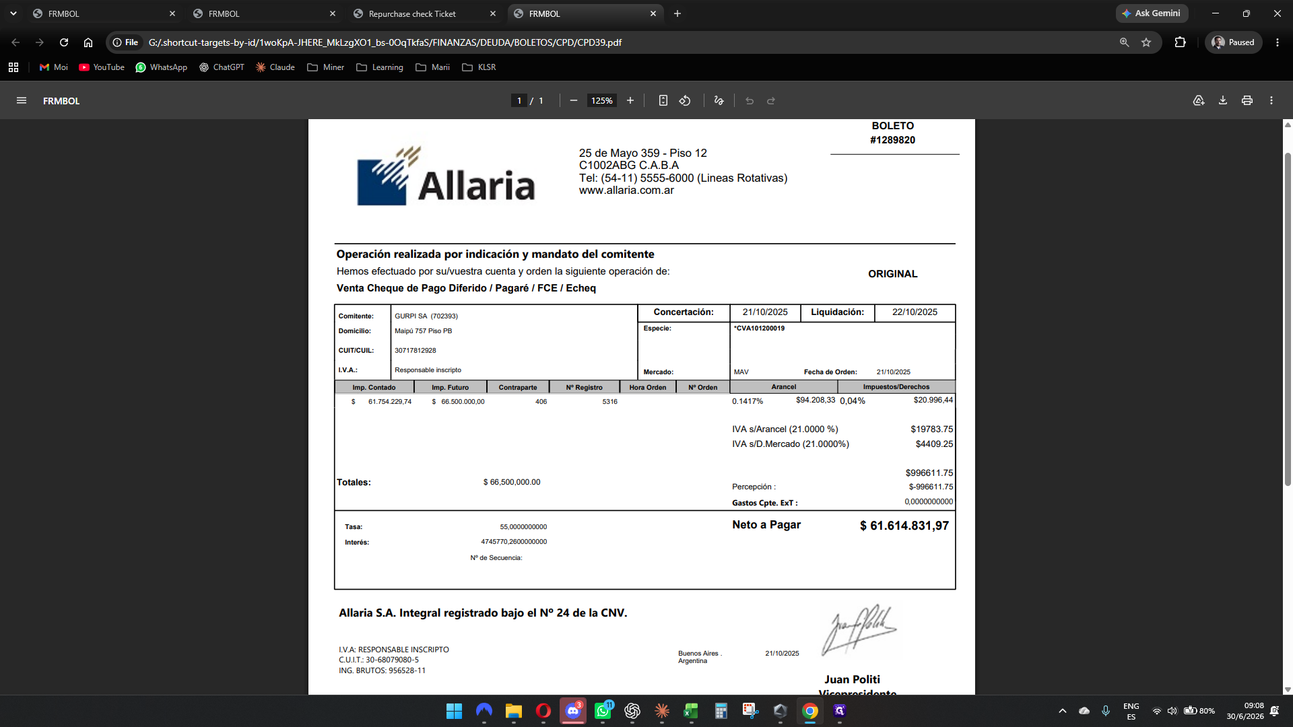The width and height of the screenshot is (1293, 727).
Task: Open File Explorer from the taskbar
Action: click(x=514, y=711)
